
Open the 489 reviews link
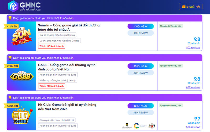pos(193,87)
